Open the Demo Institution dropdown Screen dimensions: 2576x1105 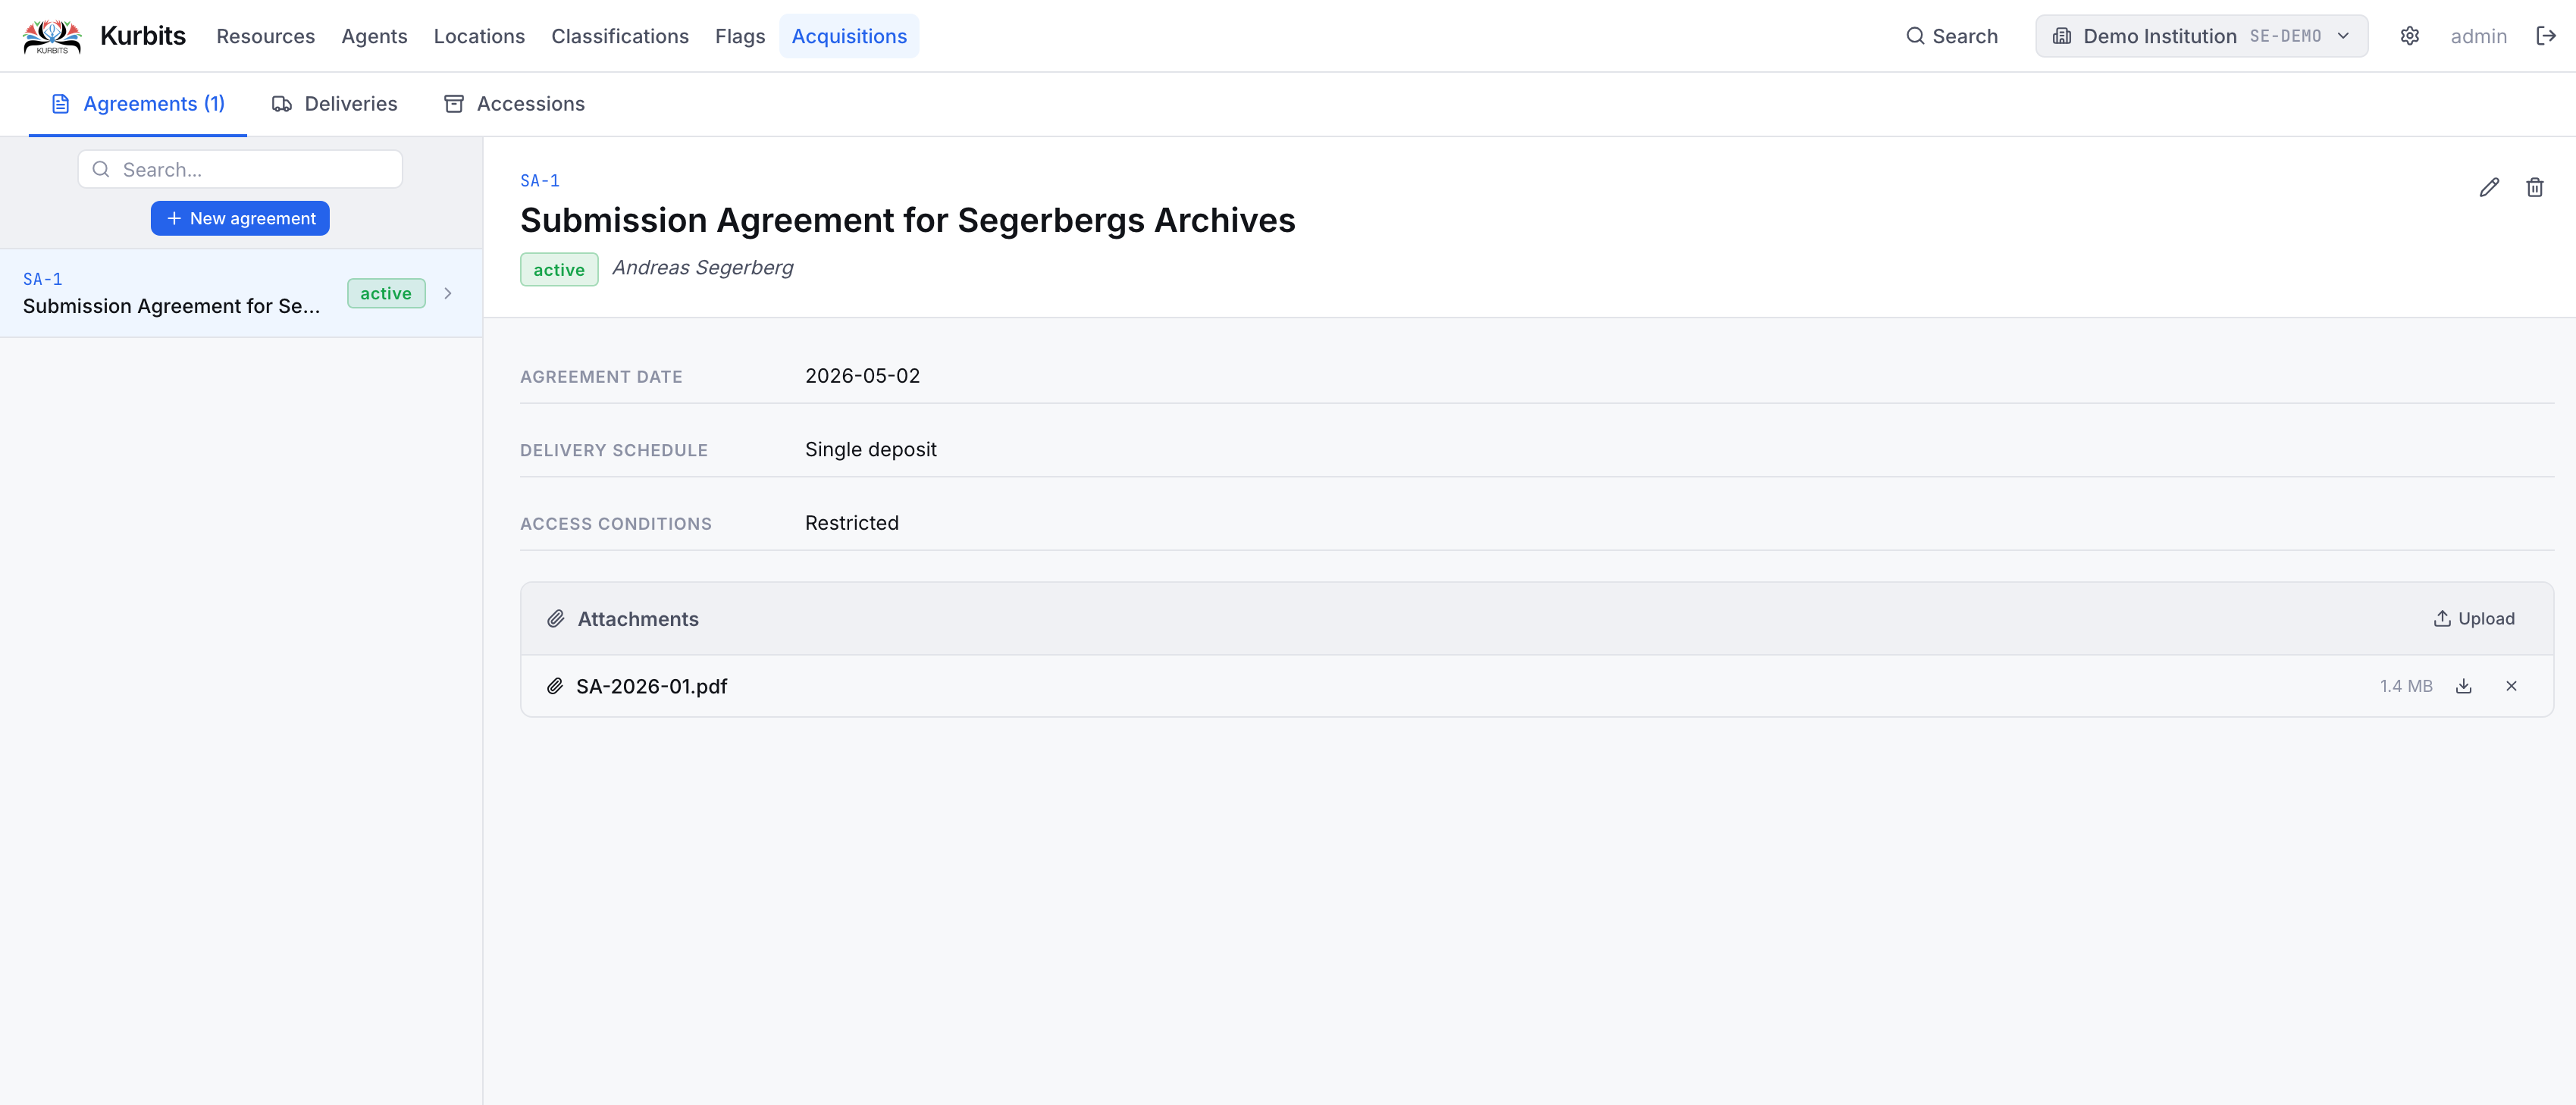(x=2201, y=36)
